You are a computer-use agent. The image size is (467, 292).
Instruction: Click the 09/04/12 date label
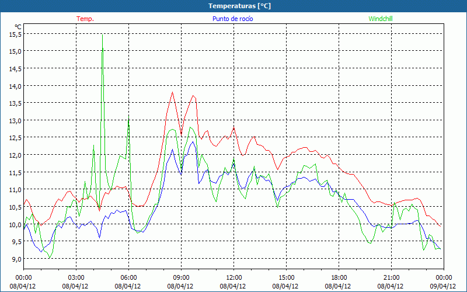pos(443,286)
